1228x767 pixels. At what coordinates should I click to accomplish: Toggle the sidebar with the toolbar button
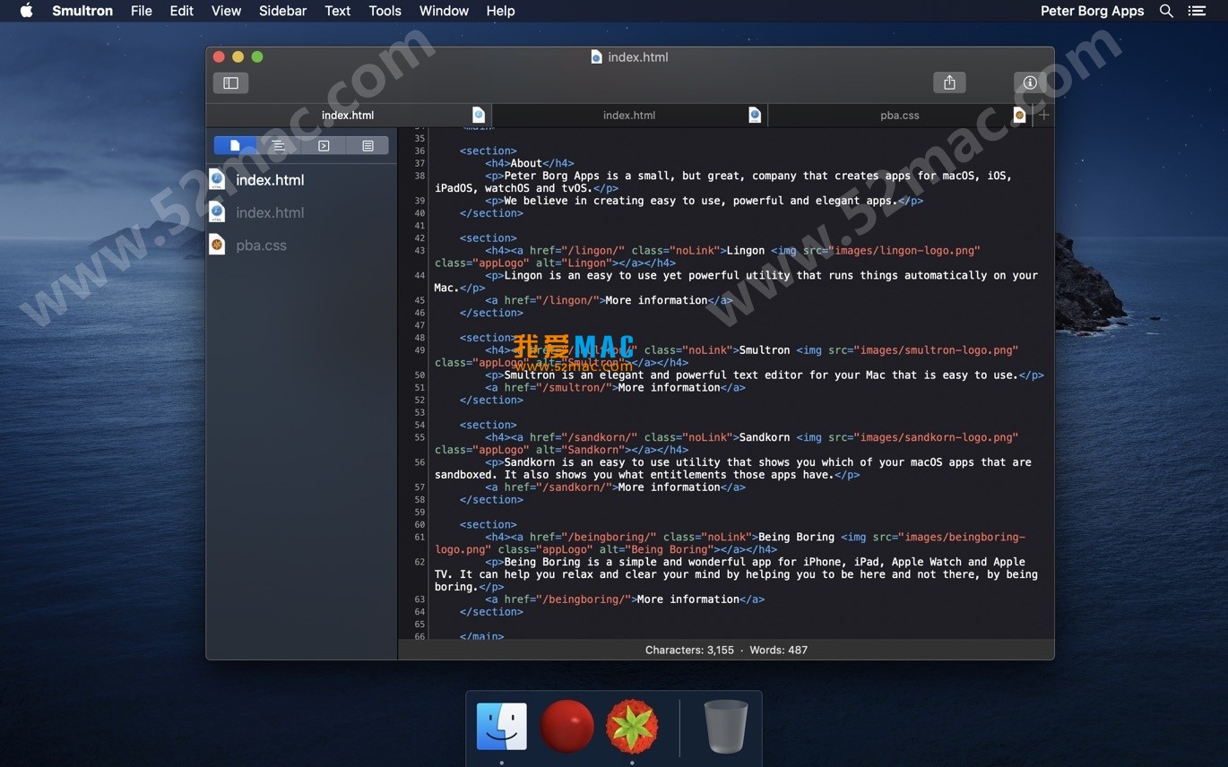click(230, 82)
